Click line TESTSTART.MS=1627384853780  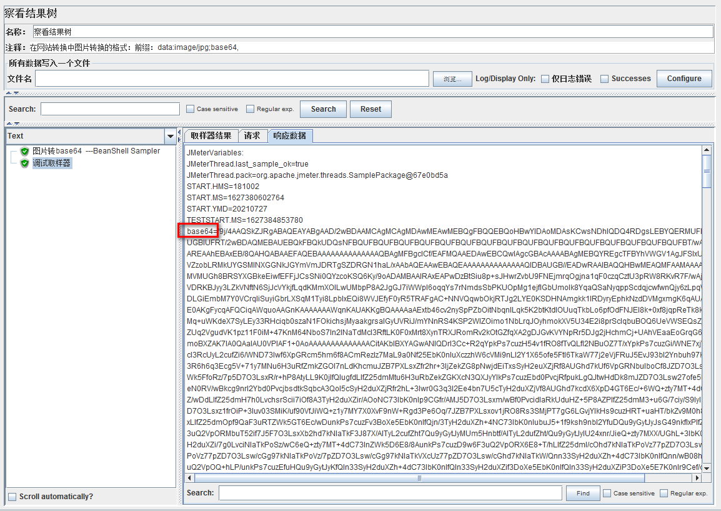click(x=245, y=220)
